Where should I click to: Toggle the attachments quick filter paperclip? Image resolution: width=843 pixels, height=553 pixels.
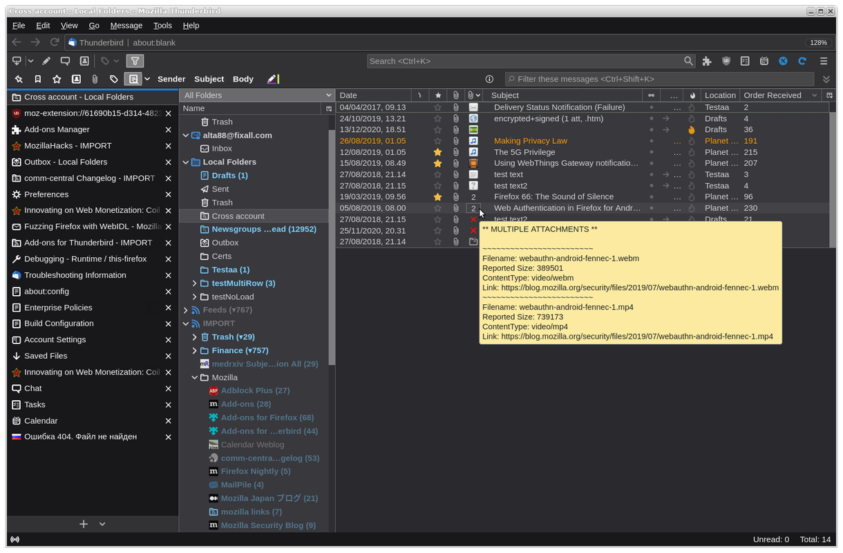[95, 79]
